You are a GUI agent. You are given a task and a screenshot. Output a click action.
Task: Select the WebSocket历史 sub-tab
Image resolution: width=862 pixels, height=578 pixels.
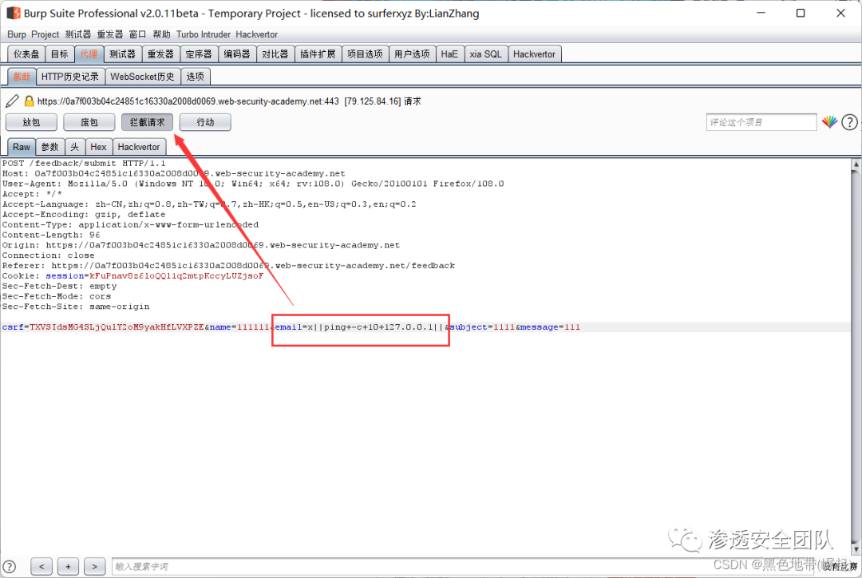[142, 77]
